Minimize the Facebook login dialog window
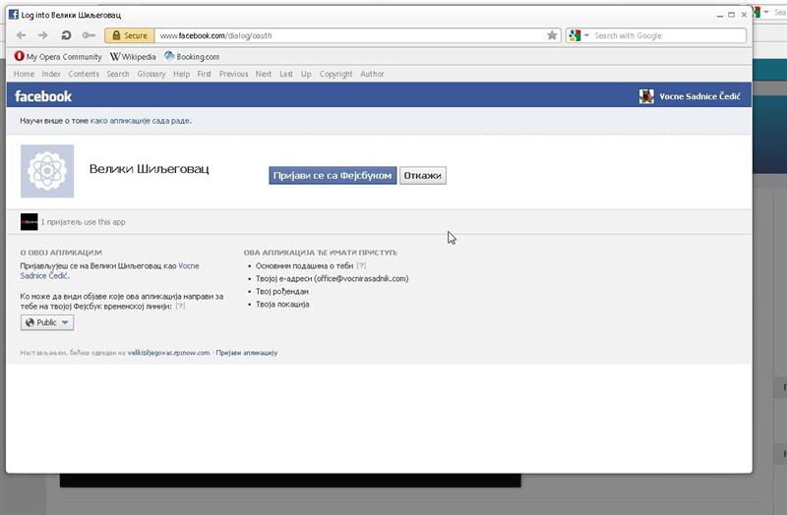Screen dimensions: 787x515 click(720, 15)
